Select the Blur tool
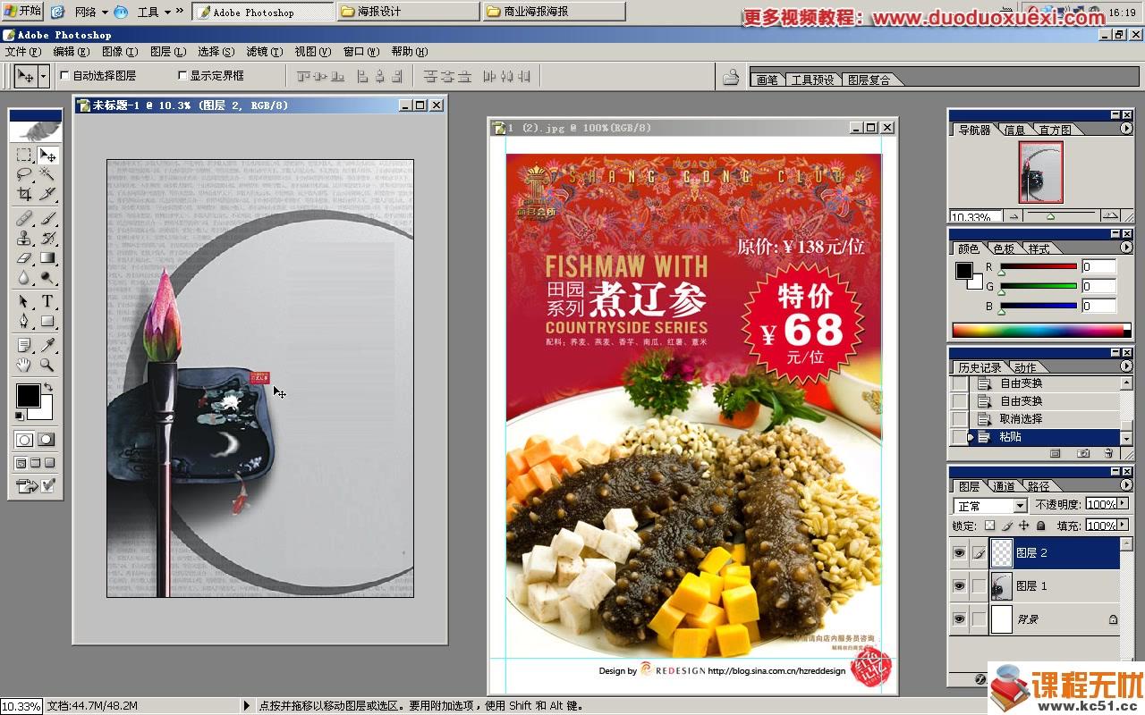Viewport: 1145px width, 715px height. pos(24,277)
